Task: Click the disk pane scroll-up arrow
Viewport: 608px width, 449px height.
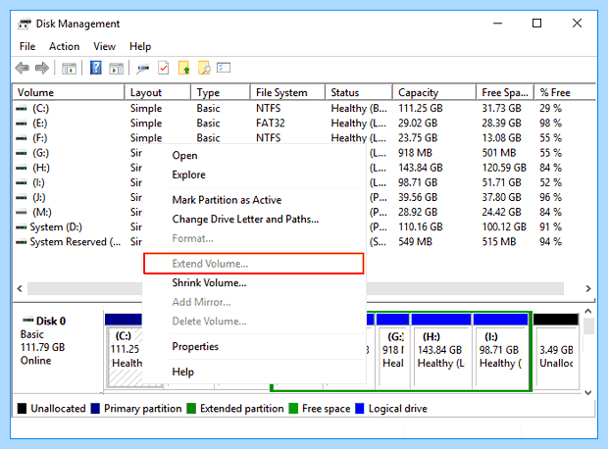Action: [x=588, y=311]
